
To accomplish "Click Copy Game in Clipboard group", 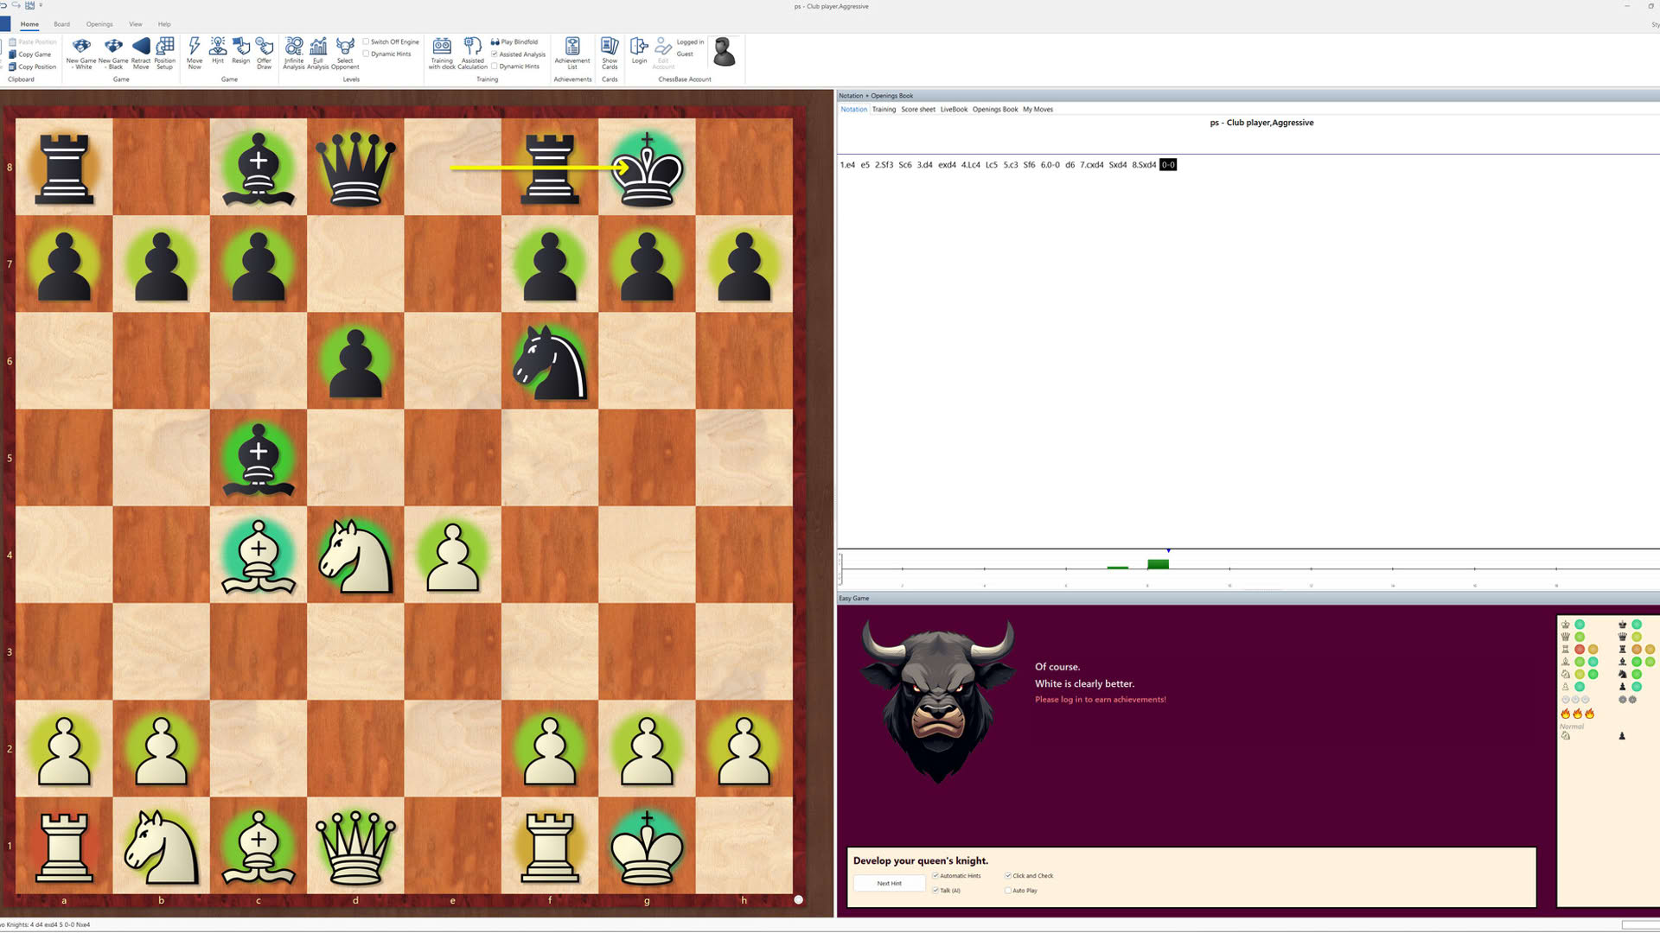I will click(30, 54).
